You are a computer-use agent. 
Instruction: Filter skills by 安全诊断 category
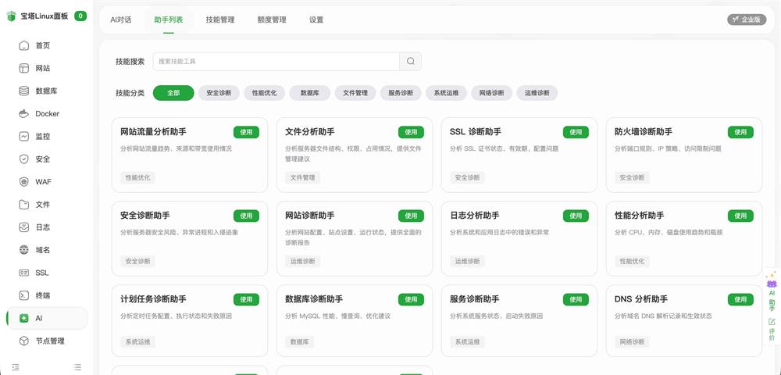tap(219, 93)
